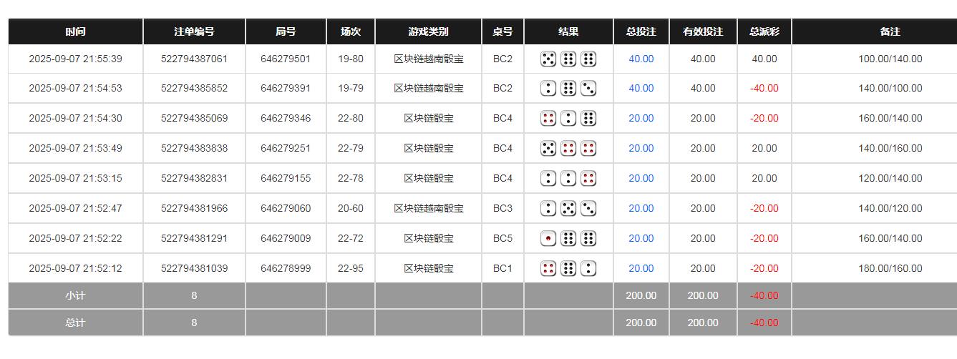Click the red-dotted first die for order 522794385069
The image size is (957, 359).
point(548,119)
